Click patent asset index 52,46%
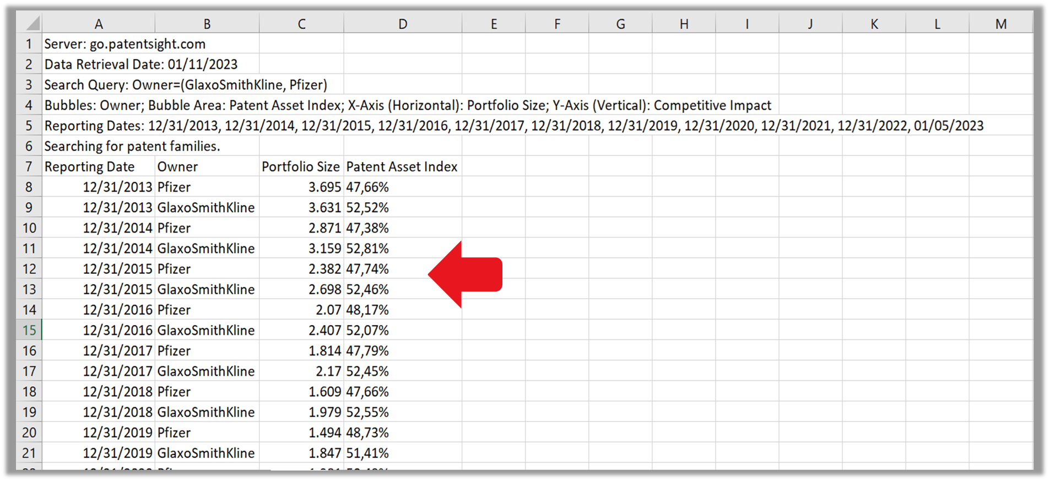This screenshot has width=1050, height=481. click(403, 289)
